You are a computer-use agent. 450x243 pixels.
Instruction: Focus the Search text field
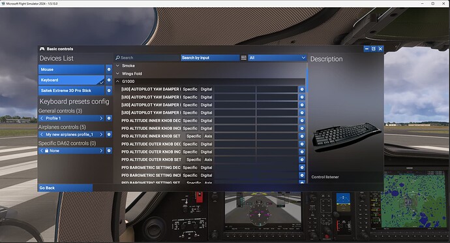147,57
